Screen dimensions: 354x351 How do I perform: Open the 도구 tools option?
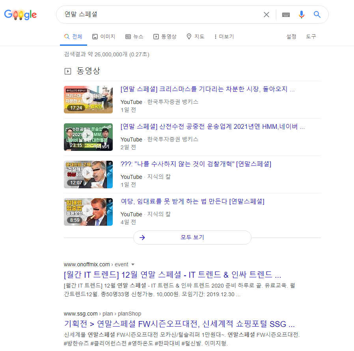click(311, 37)
